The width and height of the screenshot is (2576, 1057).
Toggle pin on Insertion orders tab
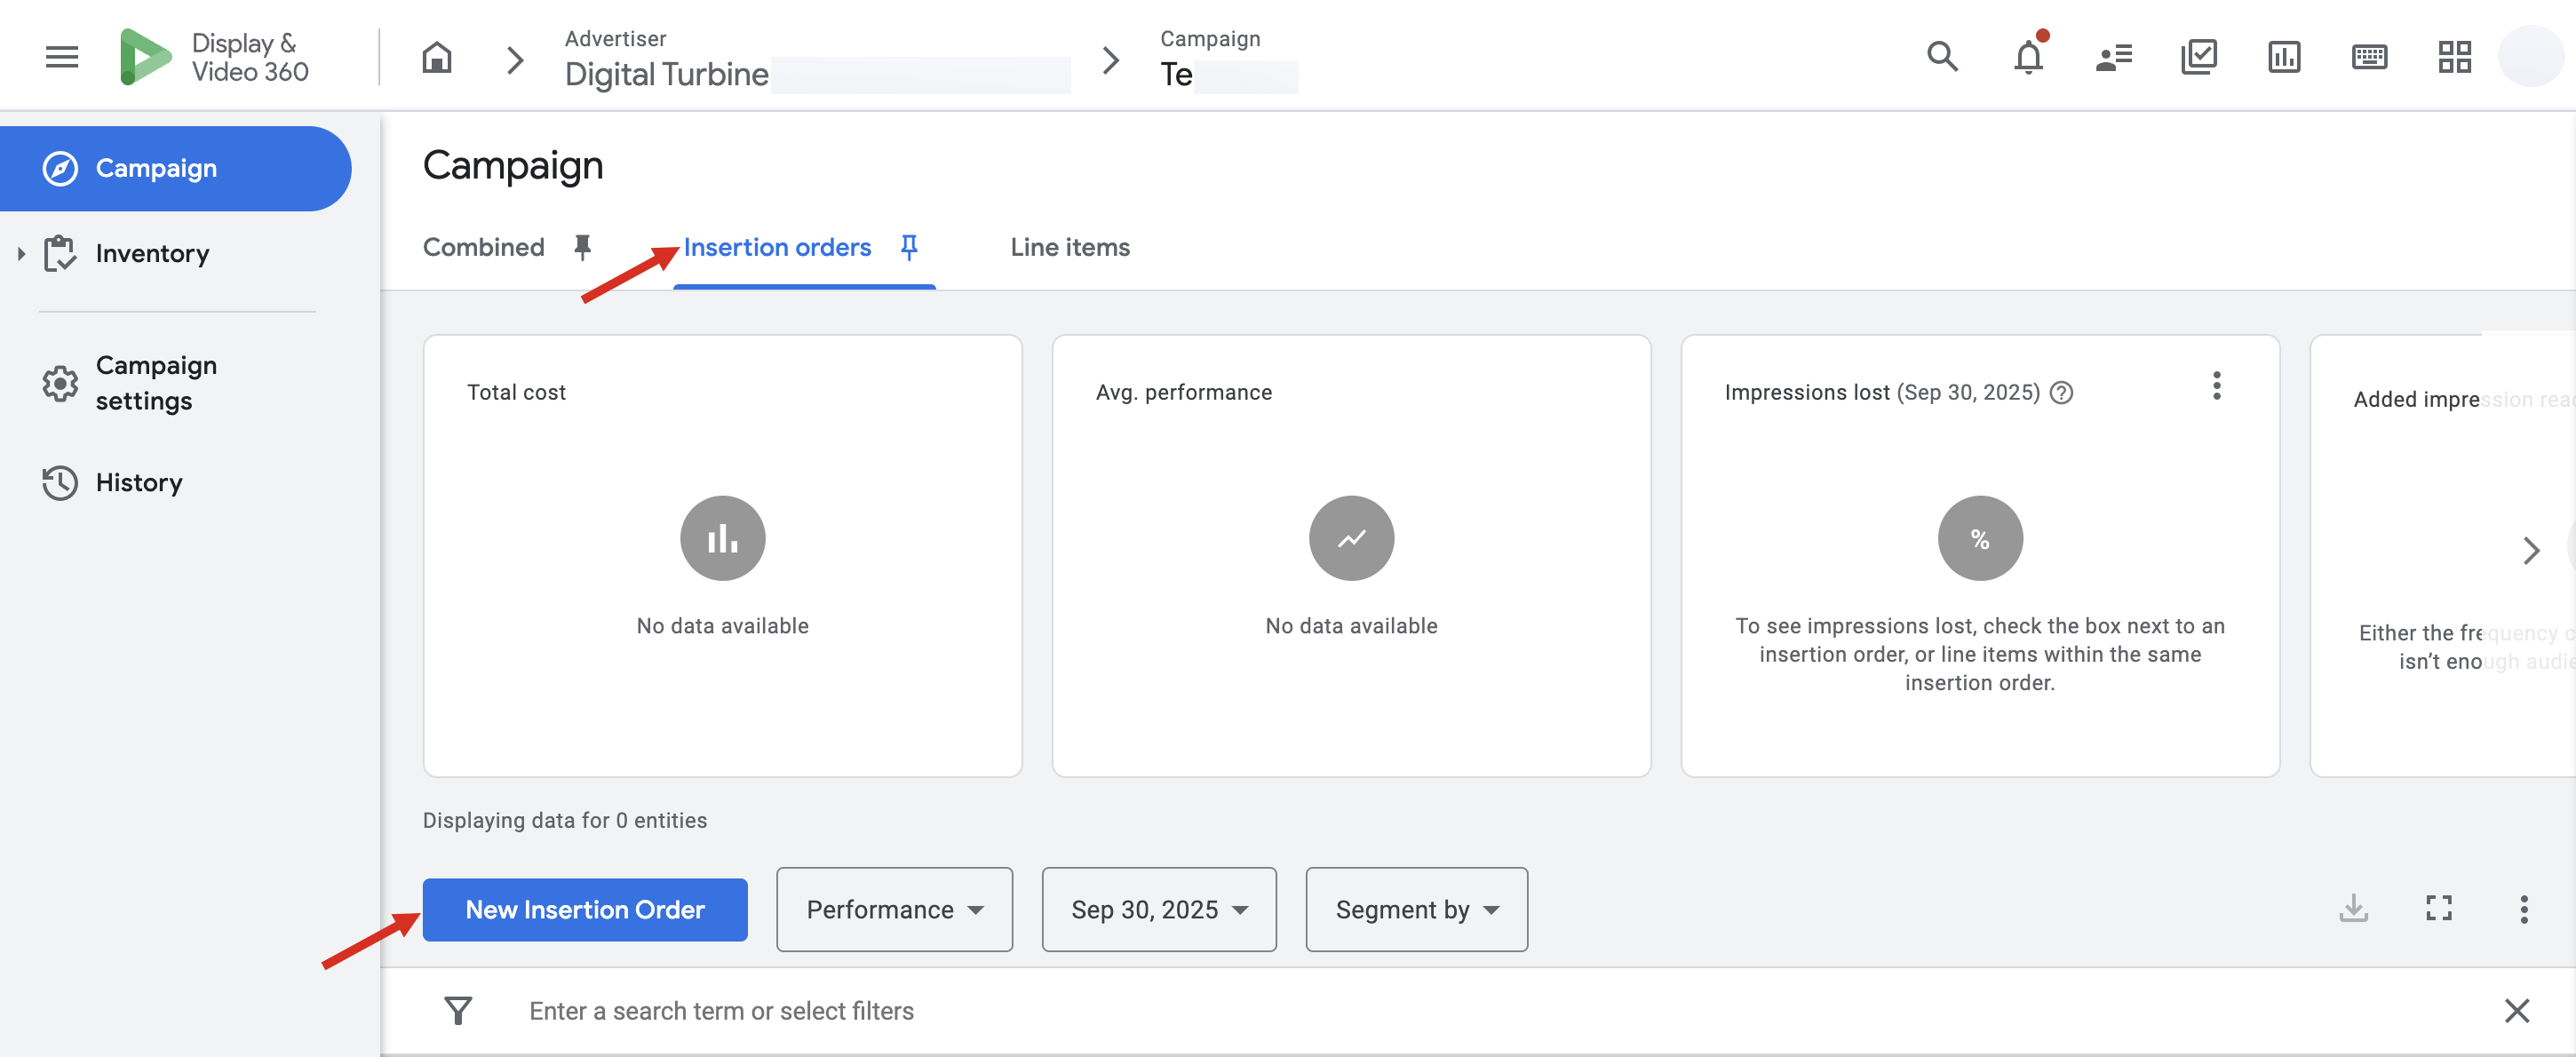908,246
